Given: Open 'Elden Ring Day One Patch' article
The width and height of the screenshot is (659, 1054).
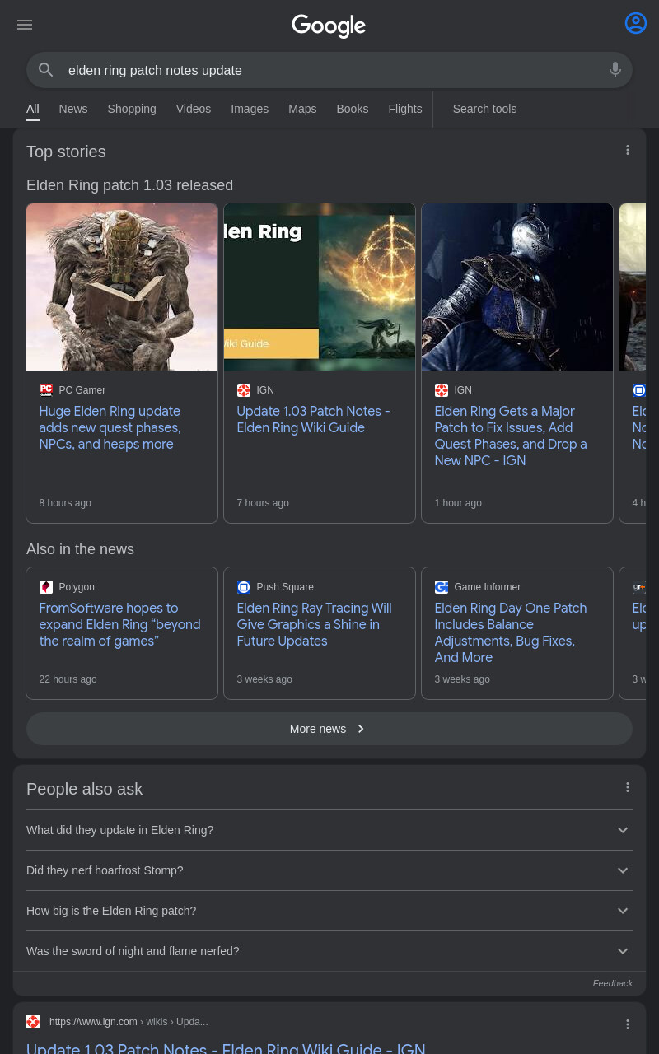Looking at the screenshot, I should pyautogui.click(x=511, y=633).
